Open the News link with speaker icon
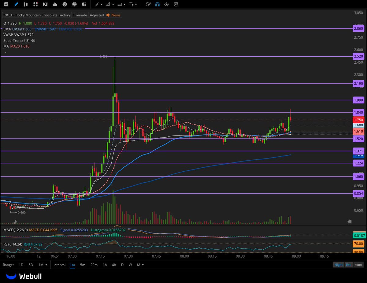Viewport: 367px width, 283px height. click(x=113, y=15)
